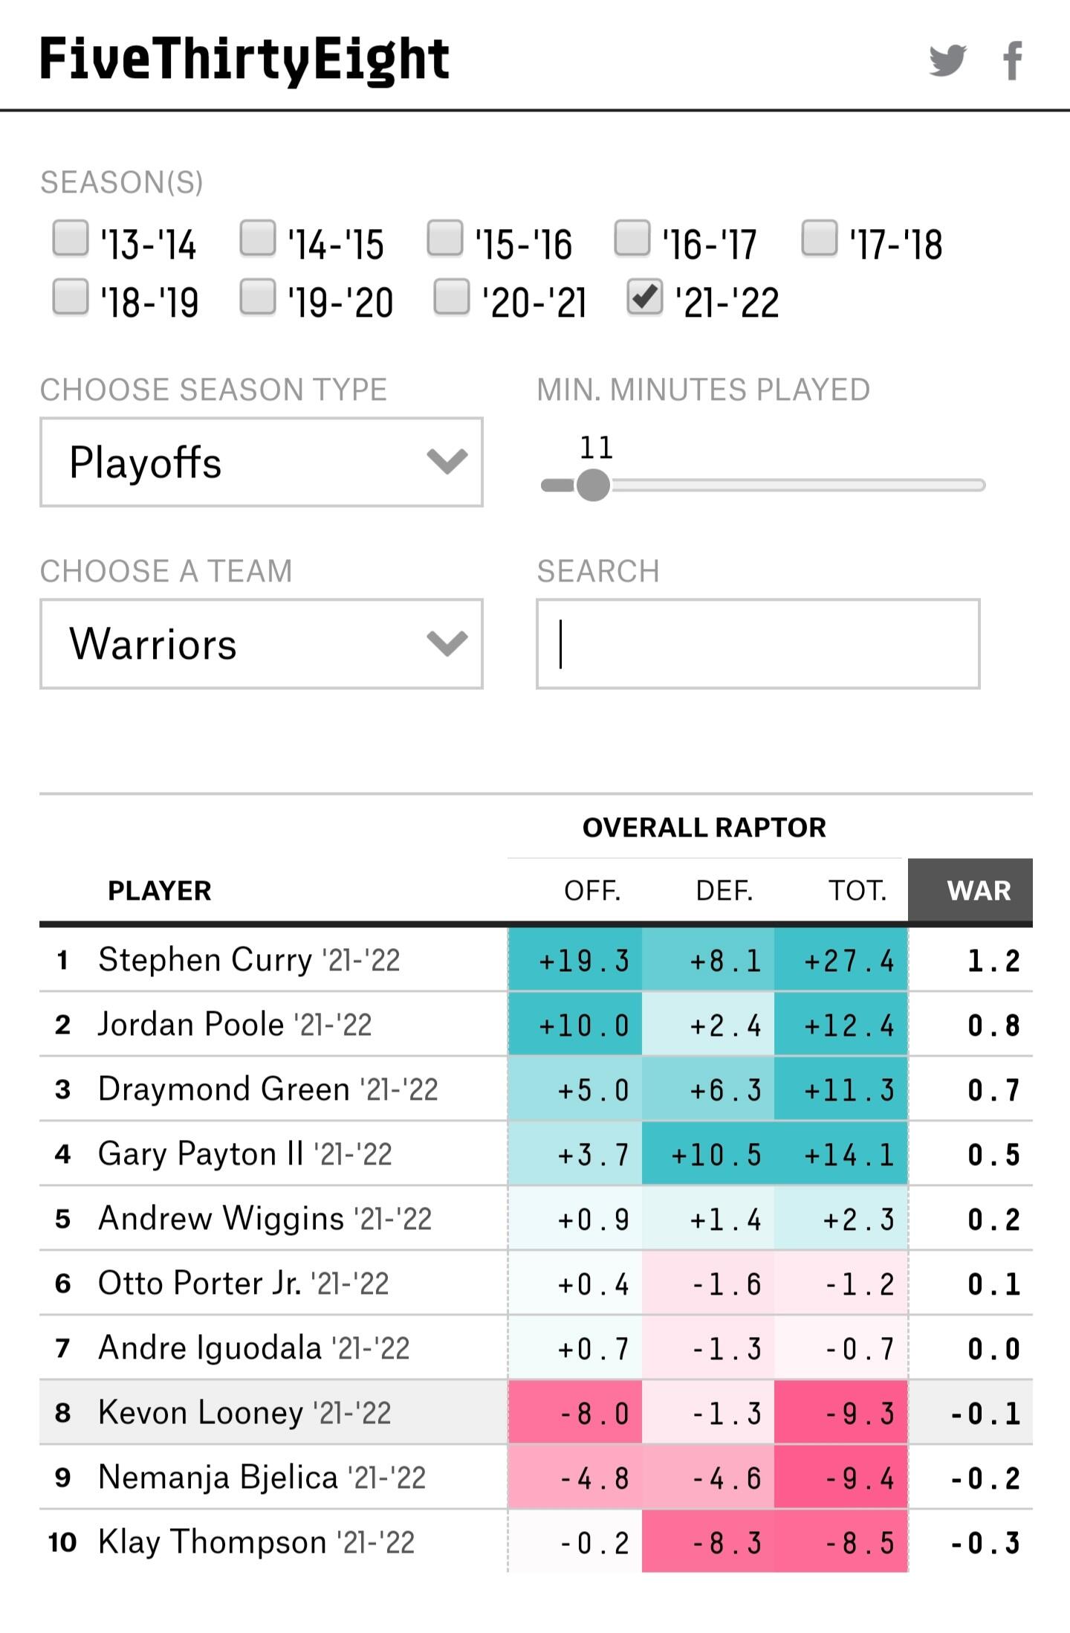Image resolution: width=1070 pixels, height=1633 pixels.
Task: Sort by DEF. RAPTOR column header
Action: [724, 890]
